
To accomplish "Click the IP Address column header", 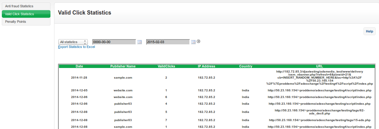I will 206,66.
